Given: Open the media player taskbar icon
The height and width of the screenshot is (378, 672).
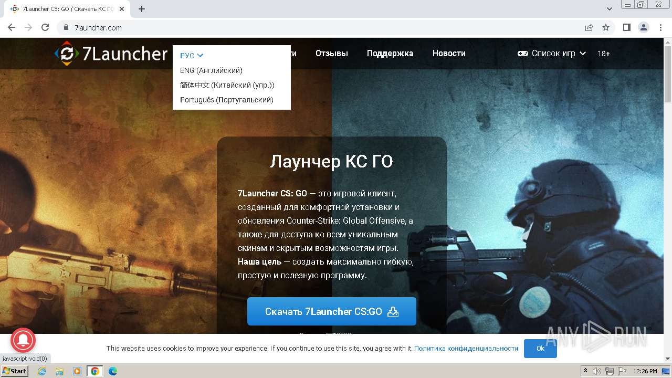Looking at the screenshot, I should point(77,371).
